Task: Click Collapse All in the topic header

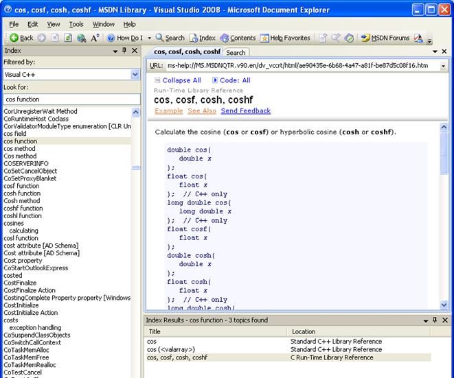Action: point(178,80)
